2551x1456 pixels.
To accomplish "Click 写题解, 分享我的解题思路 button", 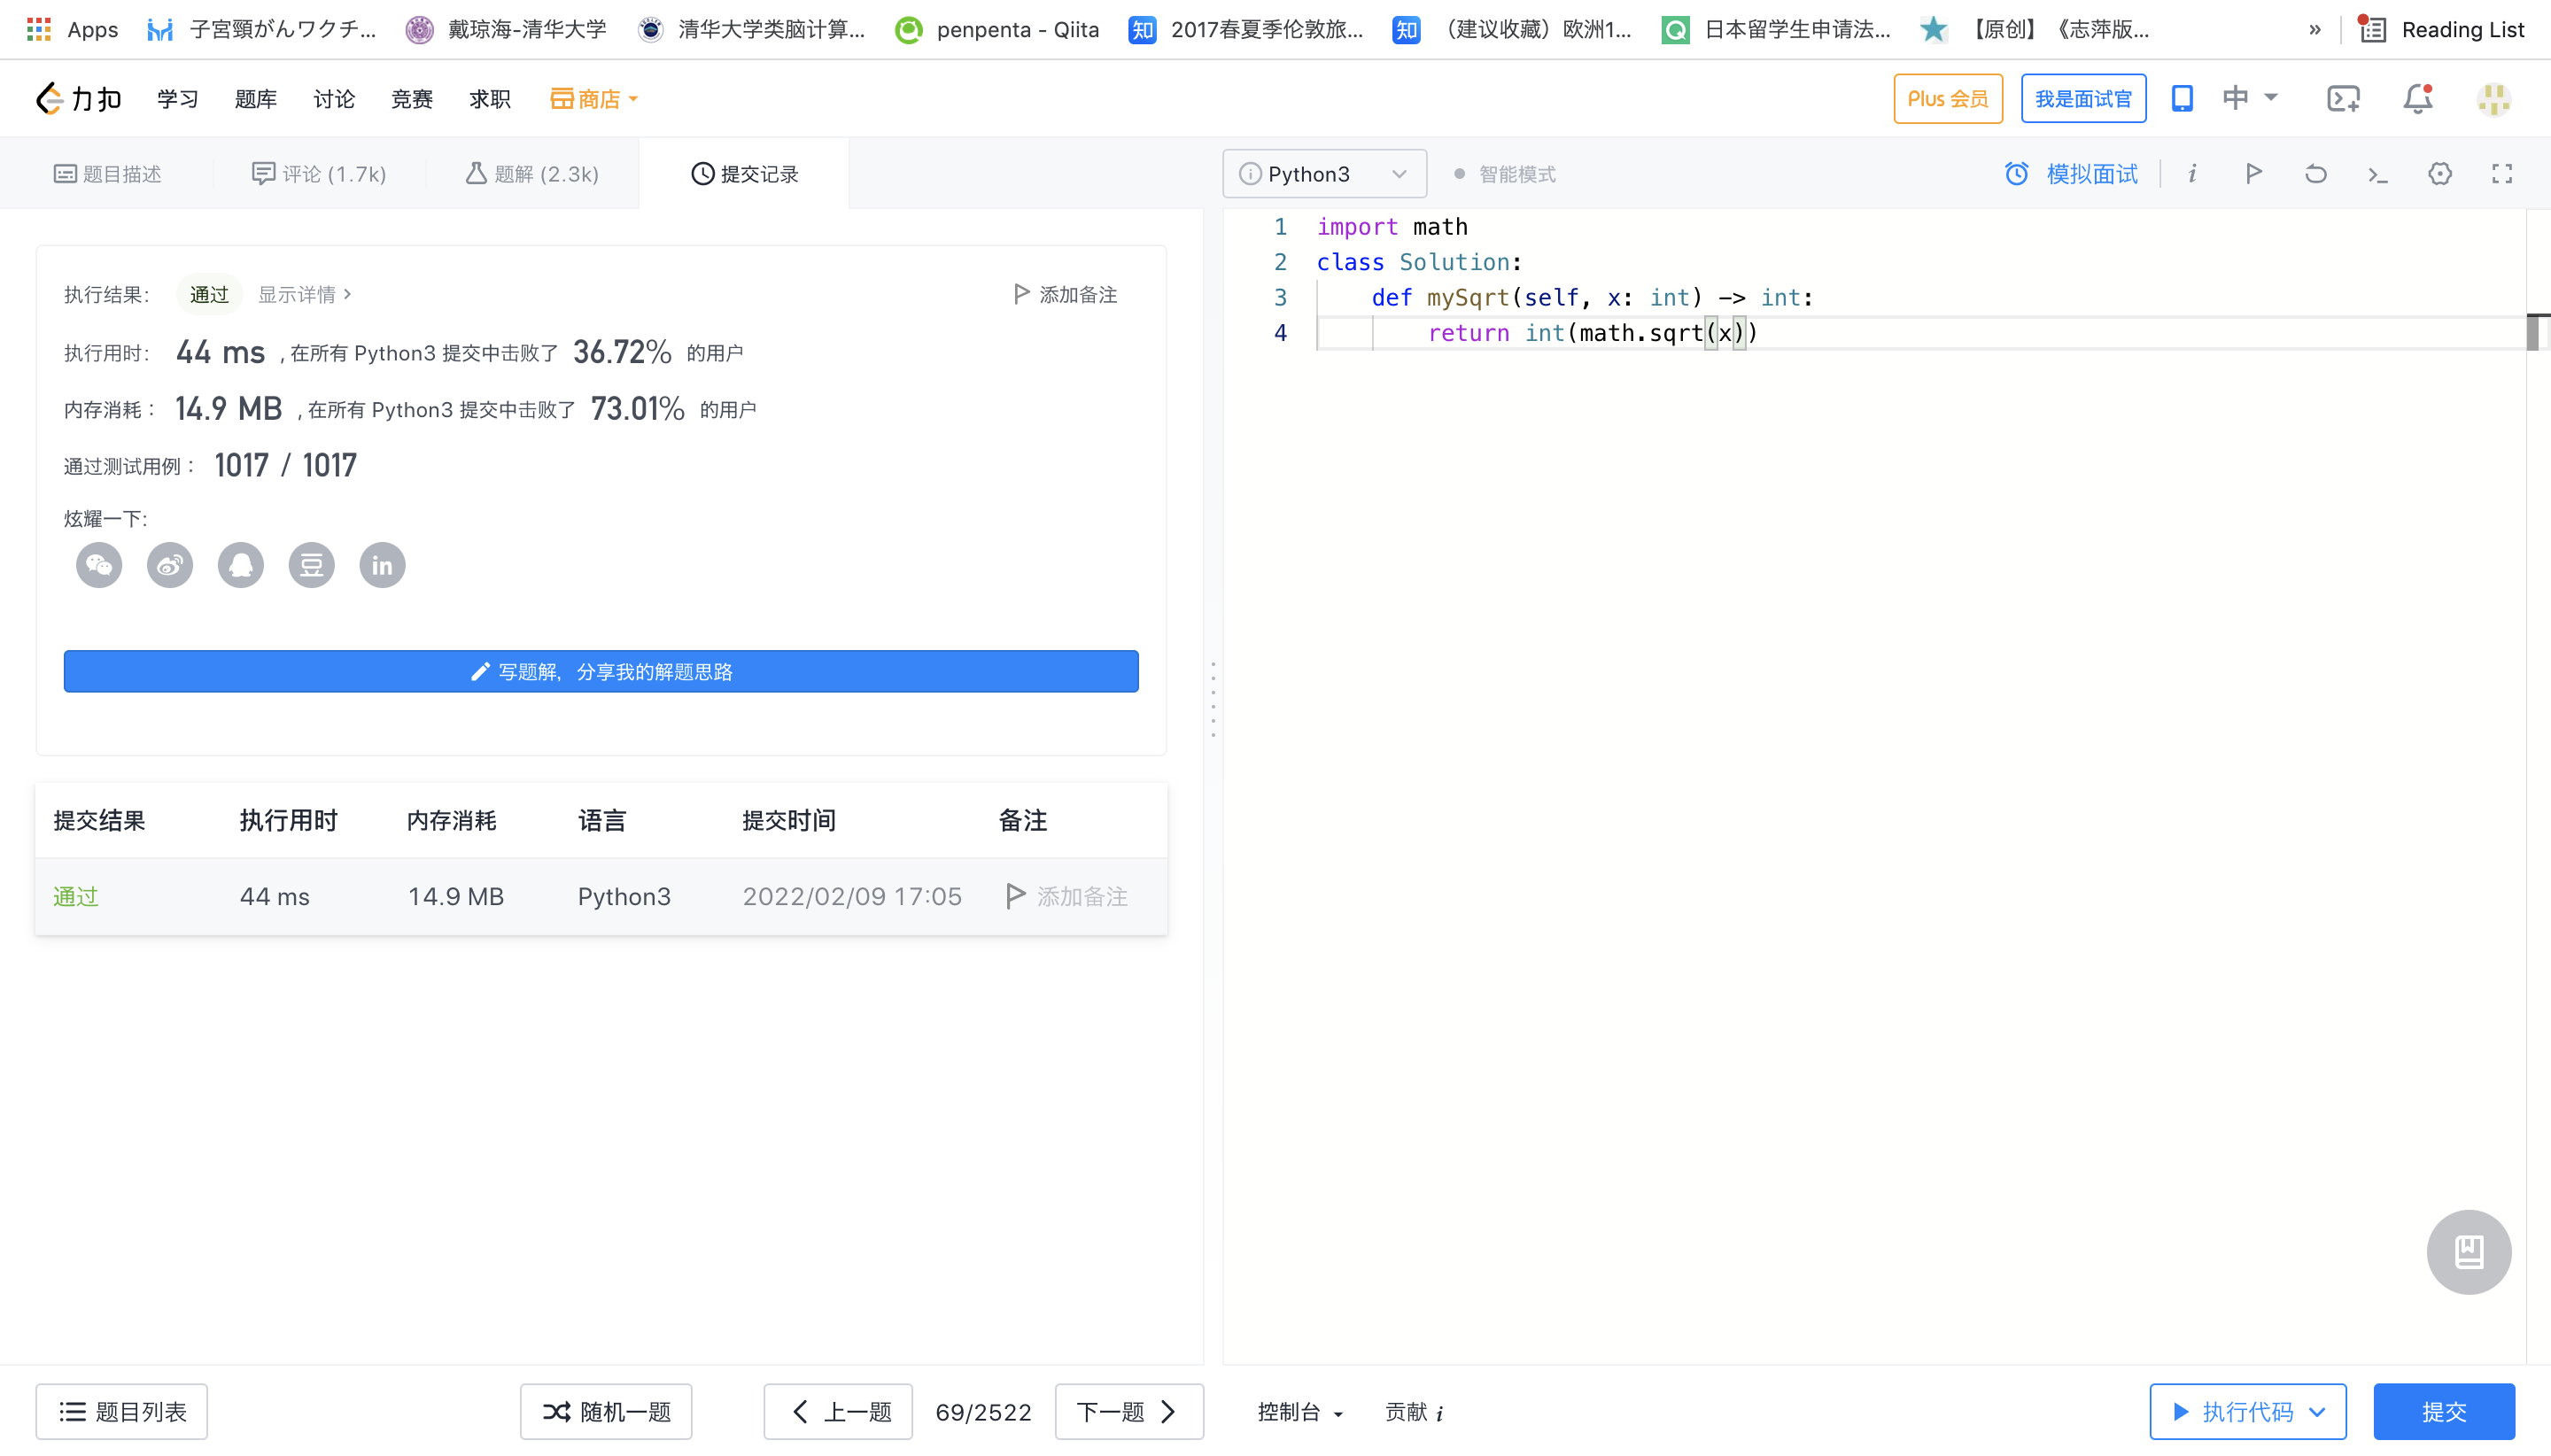I will 601,672.
